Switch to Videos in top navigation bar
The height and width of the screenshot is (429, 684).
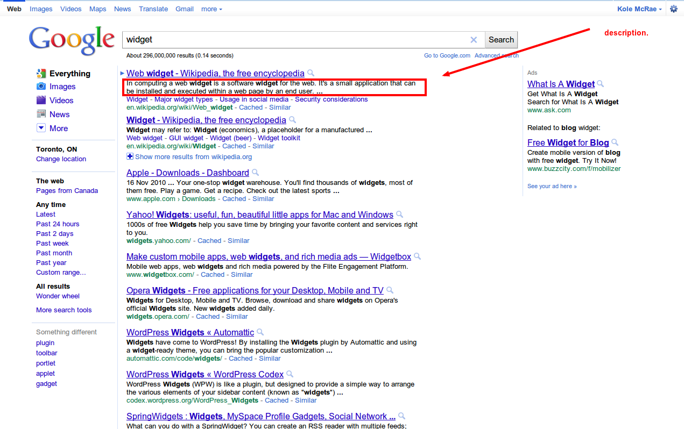click(71, 9)
